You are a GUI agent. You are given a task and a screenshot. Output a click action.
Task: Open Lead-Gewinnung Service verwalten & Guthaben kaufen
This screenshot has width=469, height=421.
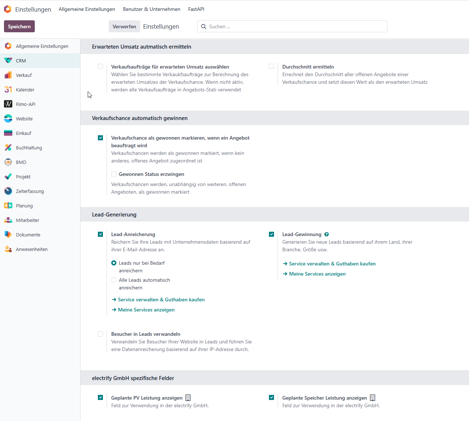329,264
